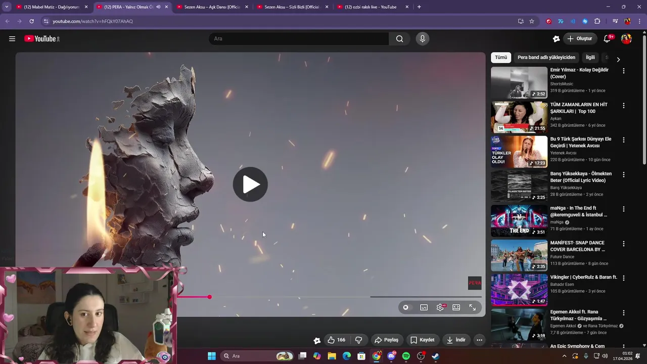The height and width of the screenshot is (364, 647).
Task: Click the taskbar volume speaker icon
Action: [x=605, y=356]
